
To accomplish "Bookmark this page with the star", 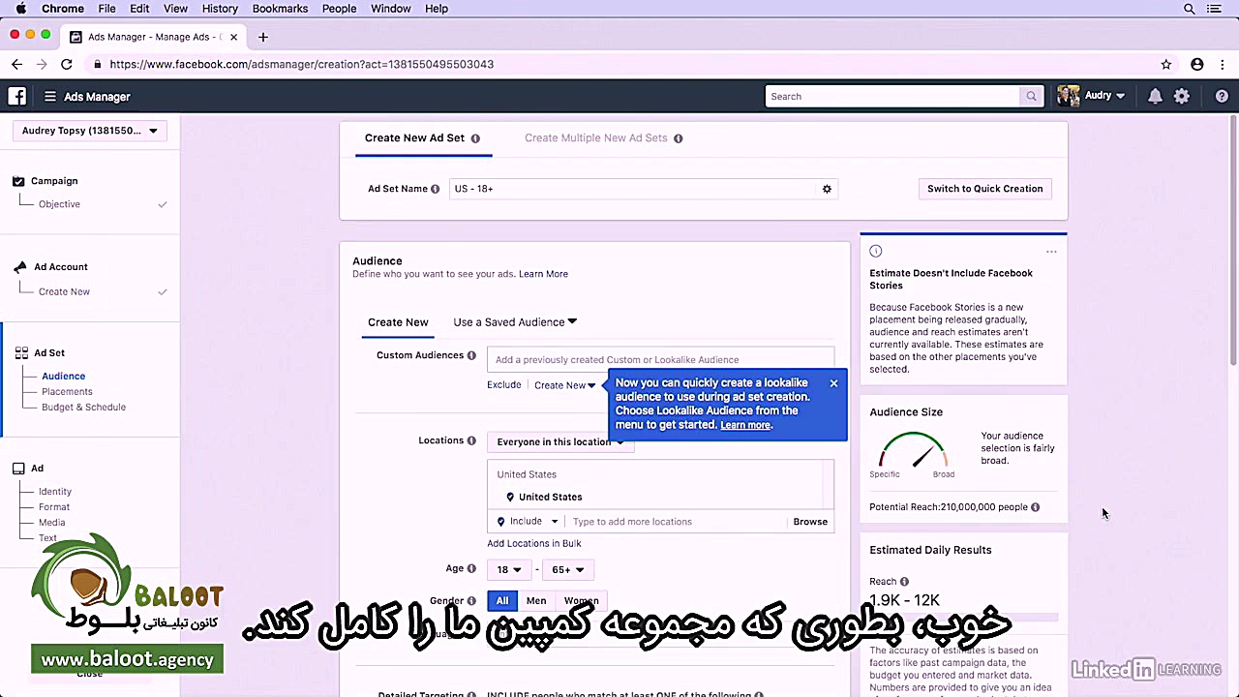I will (x=1166, y=64).
